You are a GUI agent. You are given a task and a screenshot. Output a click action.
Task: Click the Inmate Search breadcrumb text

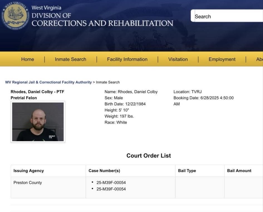pyautogui.click(x=108, y=82)
